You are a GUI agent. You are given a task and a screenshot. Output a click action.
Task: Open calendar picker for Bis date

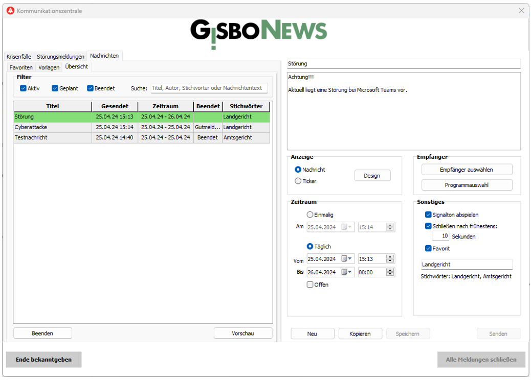(346, 272)
